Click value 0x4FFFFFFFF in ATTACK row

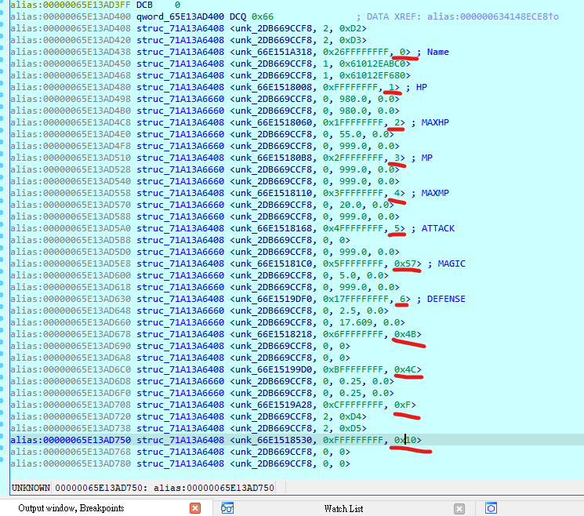(353, 228)
